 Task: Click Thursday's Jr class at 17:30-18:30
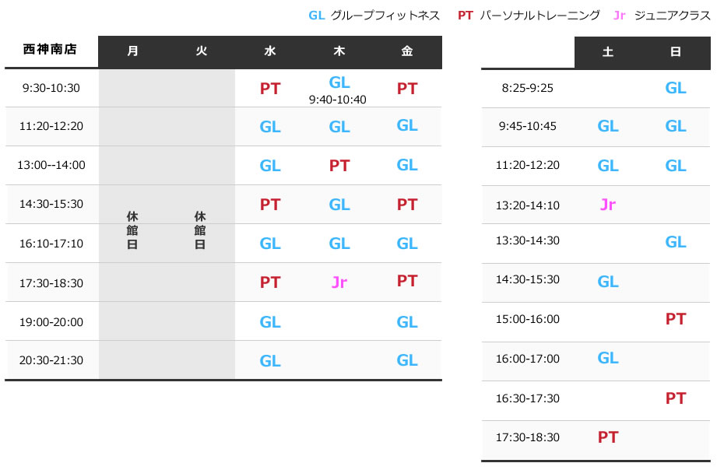point(339,282)
